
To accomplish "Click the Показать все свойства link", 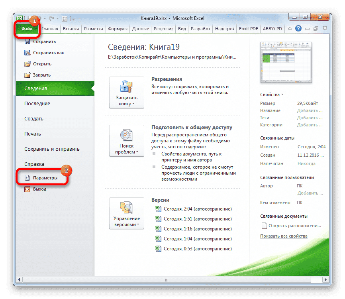I will pyautogui.click(x=284, y=236).
